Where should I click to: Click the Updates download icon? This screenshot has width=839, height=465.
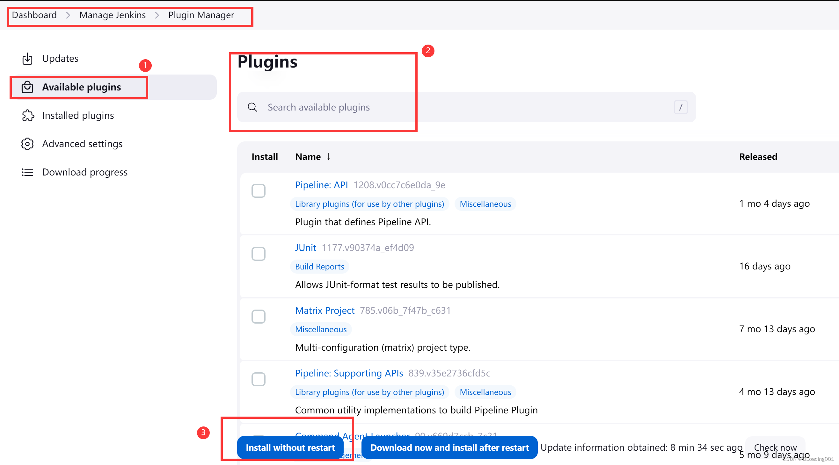tap(27, 59)
